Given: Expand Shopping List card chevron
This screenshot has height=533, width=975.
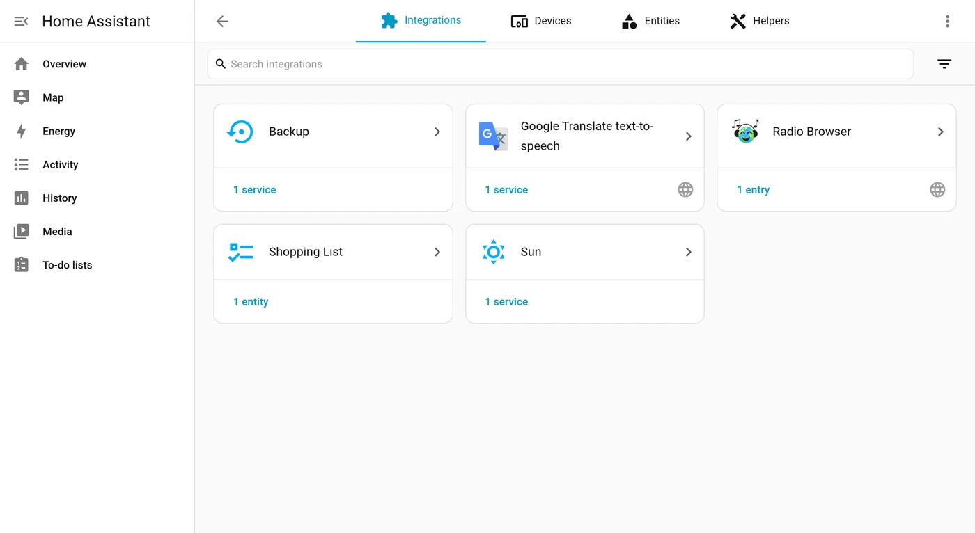Looking at the screenshot, I should click(437, 252).
